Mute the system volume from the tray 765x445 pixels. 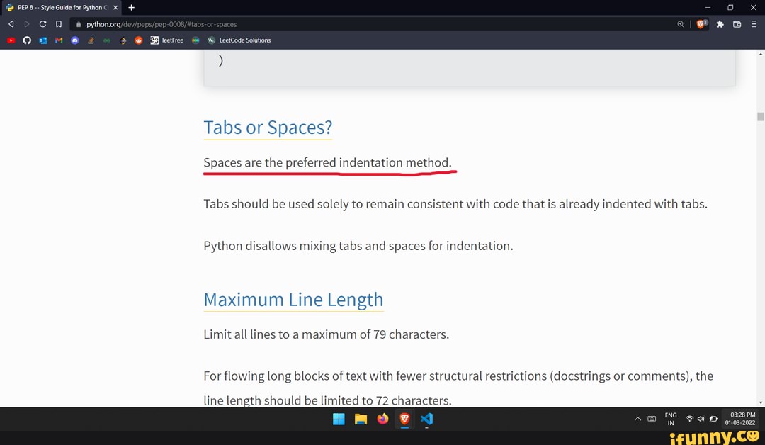coord(701,419)
